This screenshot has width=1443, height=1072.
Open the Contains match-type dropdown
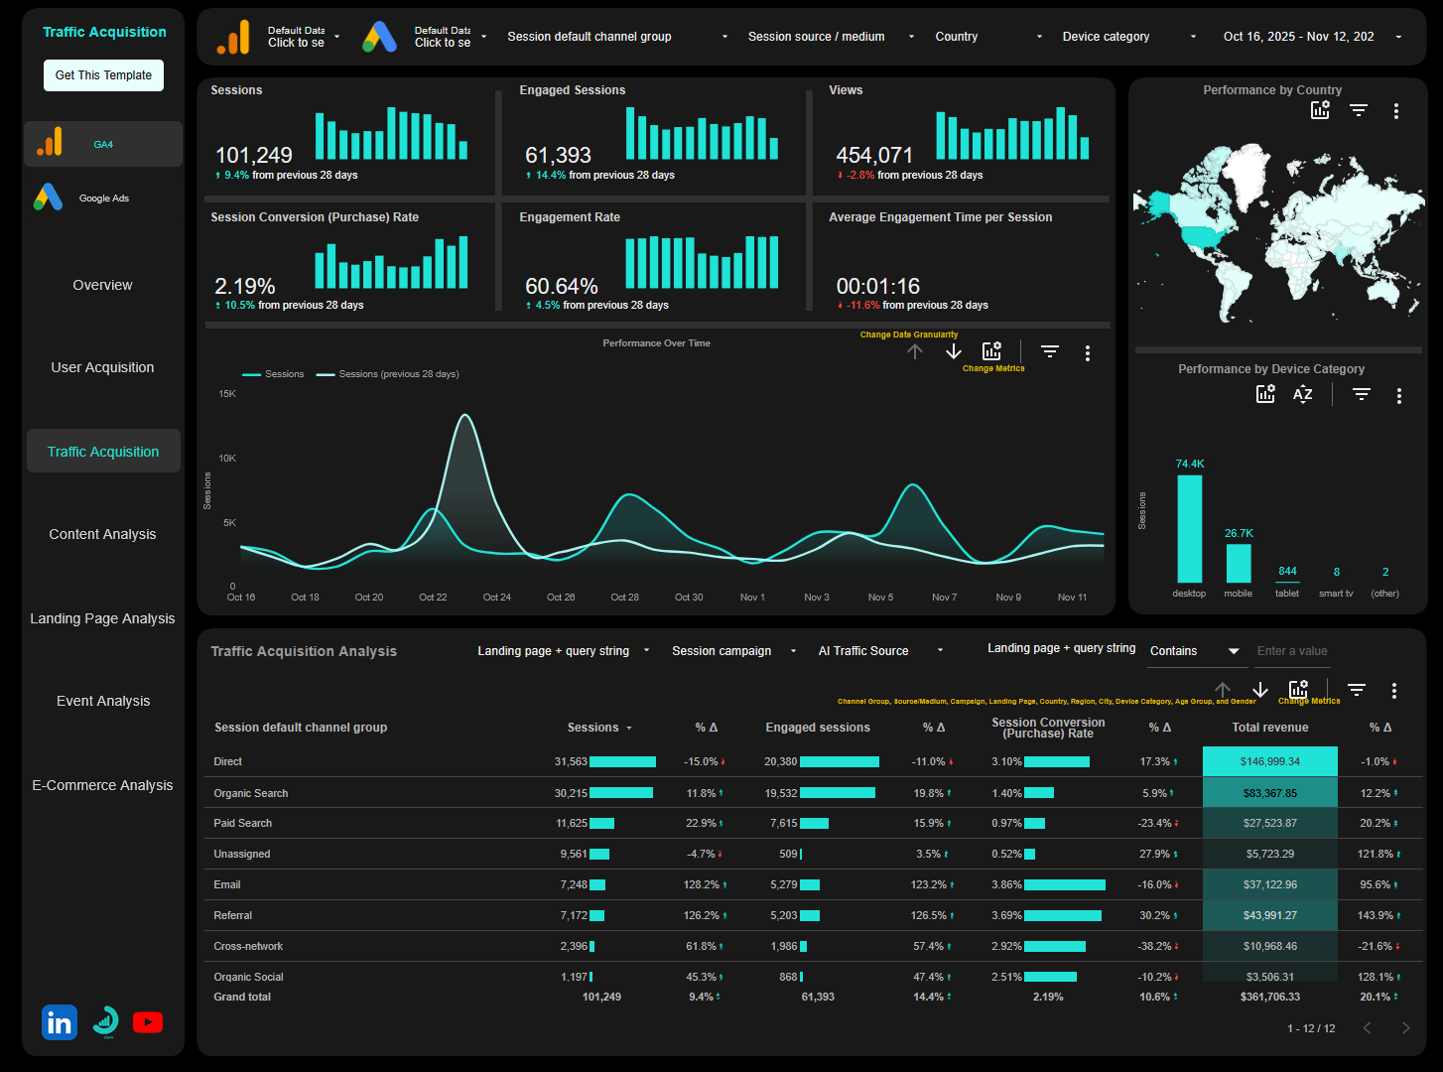click(x=1195, y=651)
